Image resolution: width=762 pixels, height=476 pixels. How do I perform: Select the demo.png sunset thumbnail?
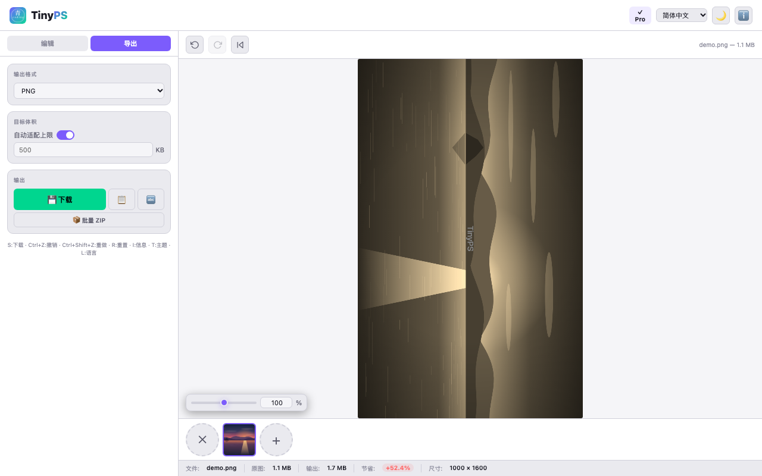point(239,440)
